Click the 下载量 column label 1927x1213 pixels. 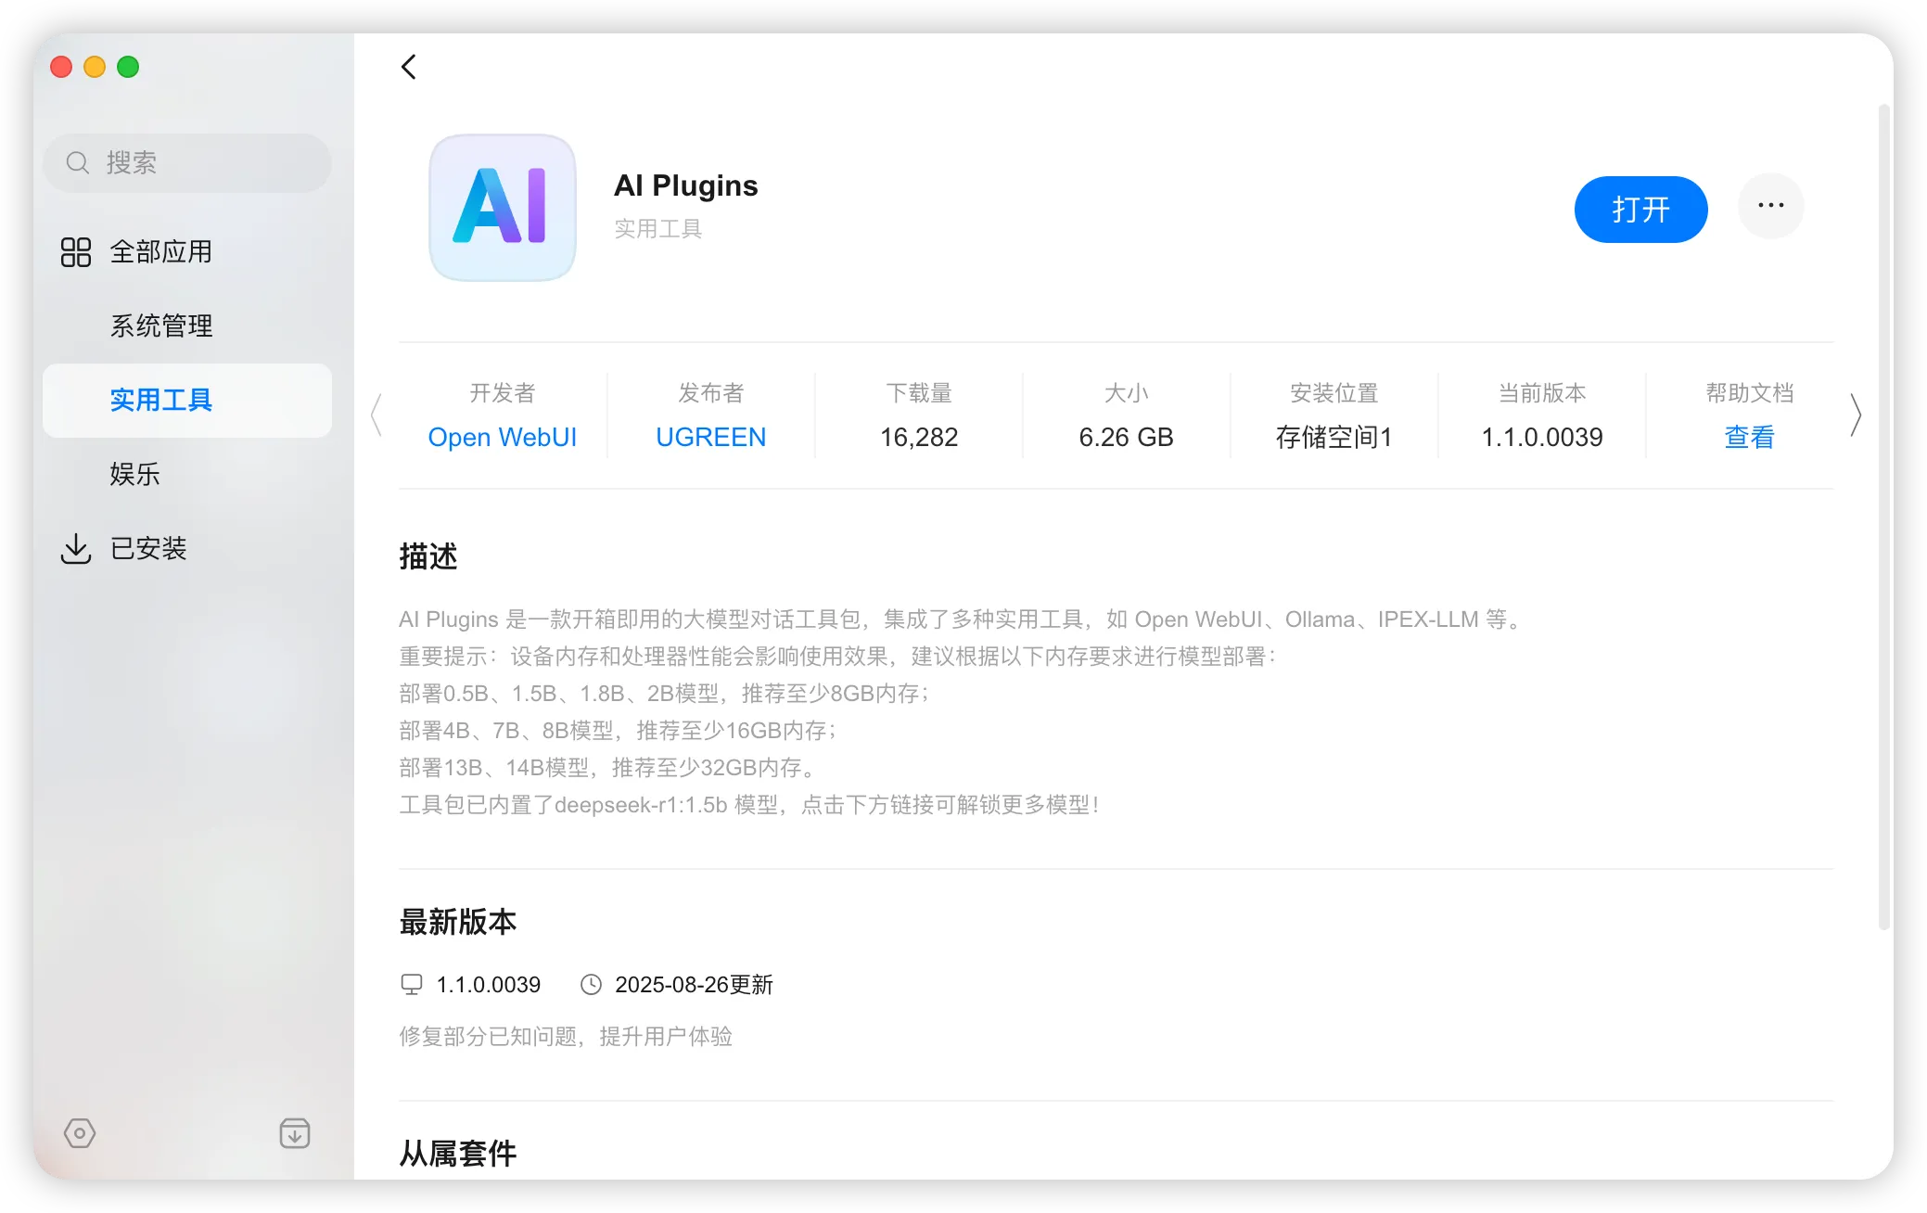[919, 393]
